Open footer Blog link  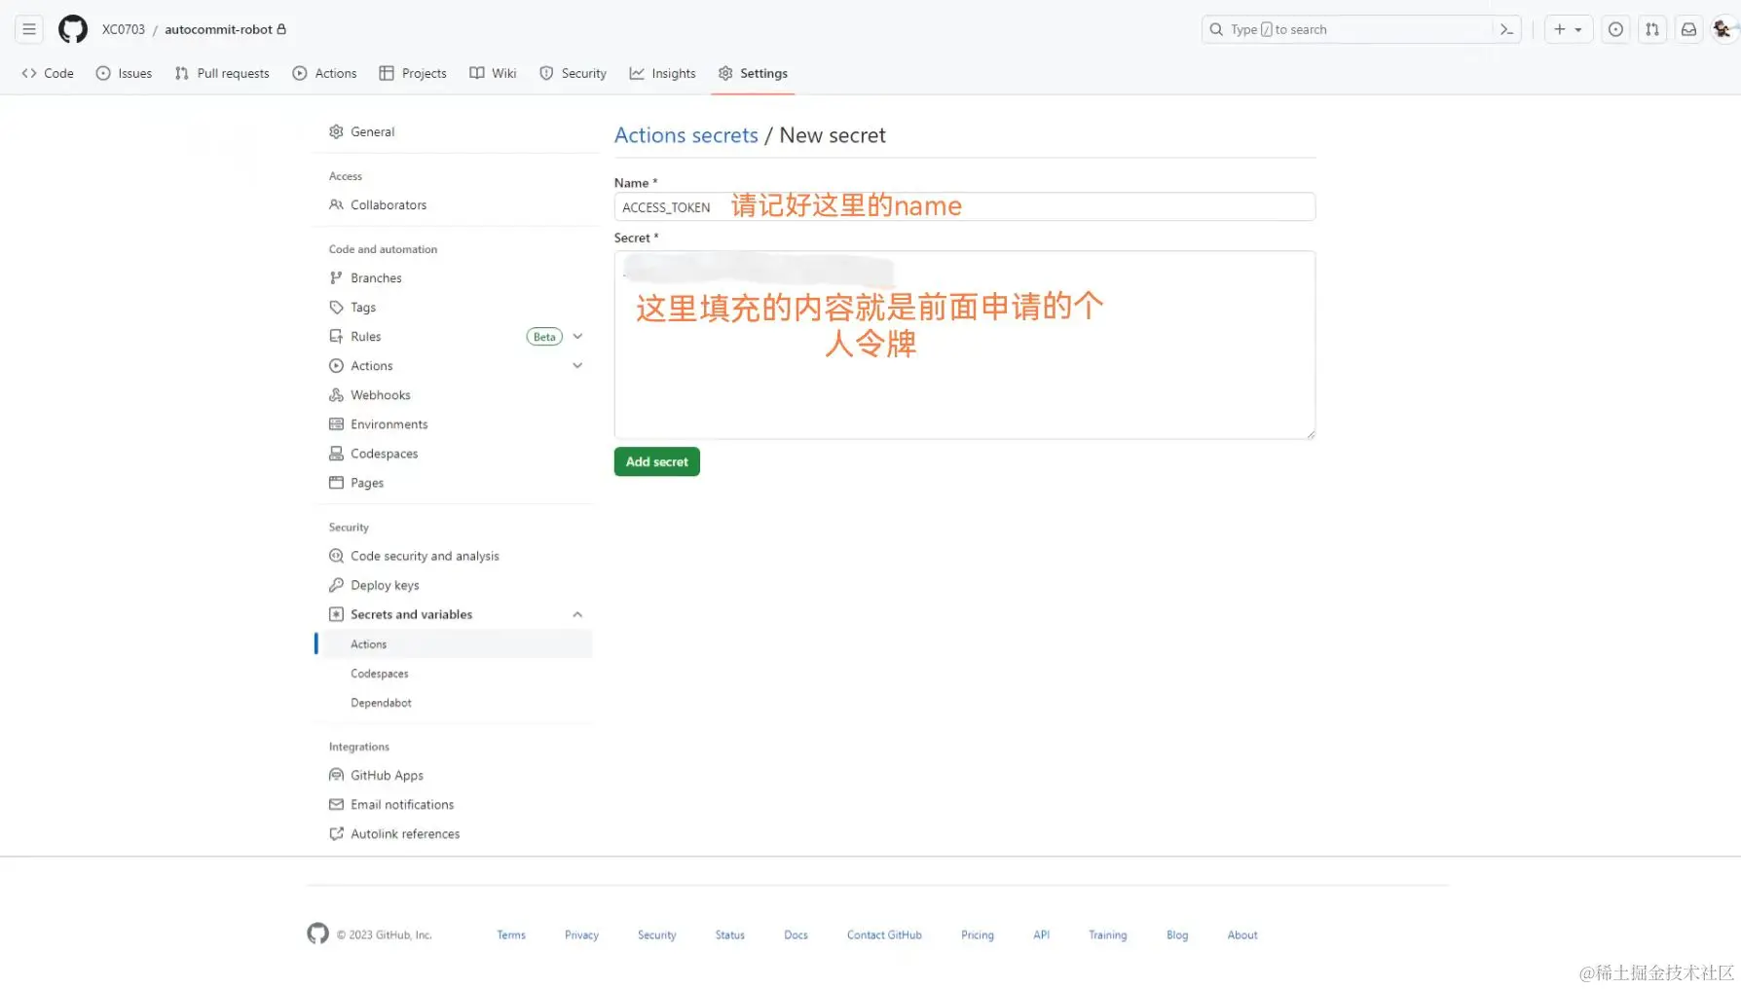(1176, 934)
